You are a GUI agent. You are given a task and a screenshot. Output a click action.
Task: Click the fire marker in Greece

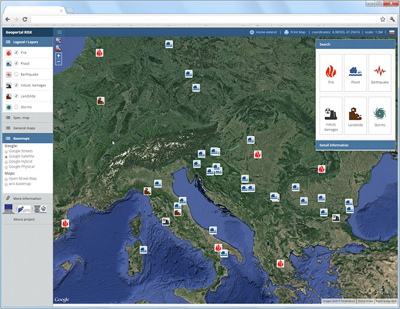pos(281,264)
